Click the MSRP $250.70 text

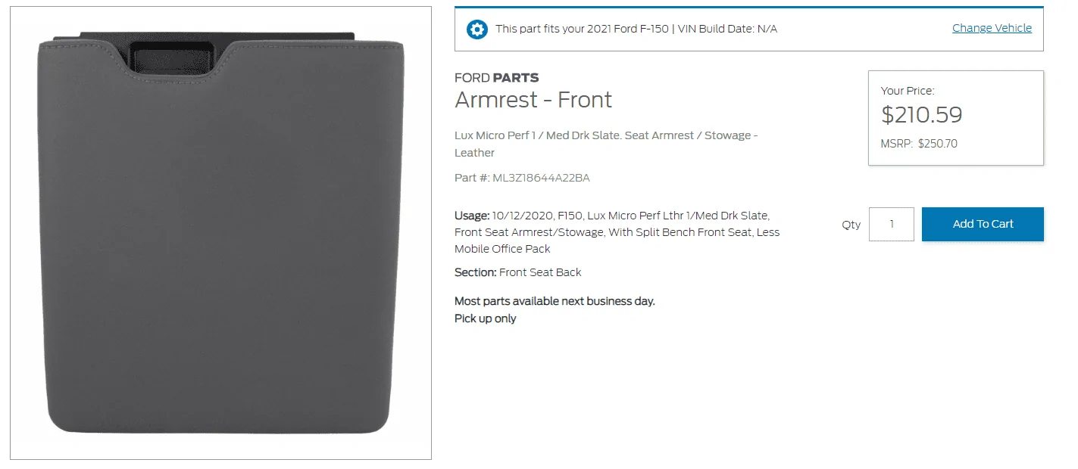[919, 144]
